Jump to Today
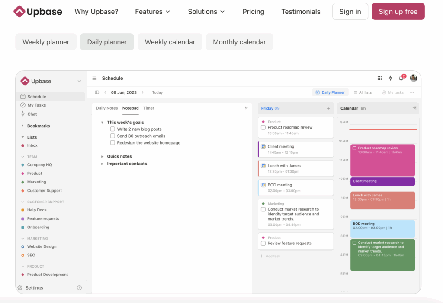The image size is (443, 303). [x=157, y=92]
